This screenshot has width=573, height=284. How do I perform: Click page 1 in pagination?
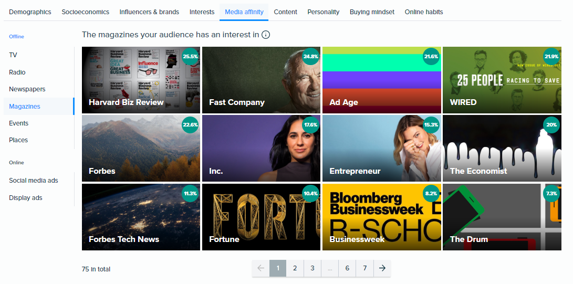(x=278, y=268)
